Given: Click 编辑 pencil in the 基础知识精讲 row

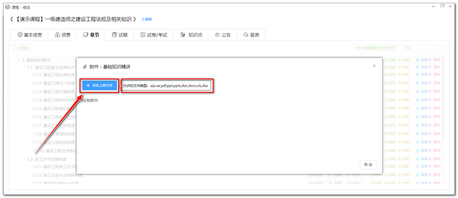Looking at the screenshot, I should coord(421,60).
